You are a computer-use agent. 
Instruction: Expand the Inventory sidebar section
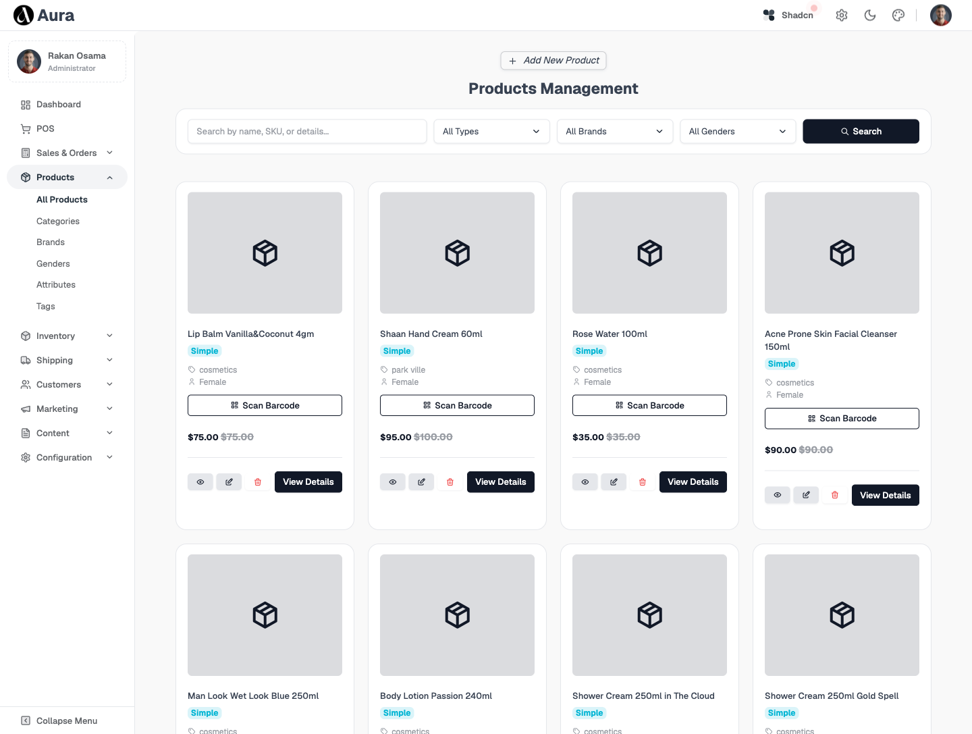point(67,336)
